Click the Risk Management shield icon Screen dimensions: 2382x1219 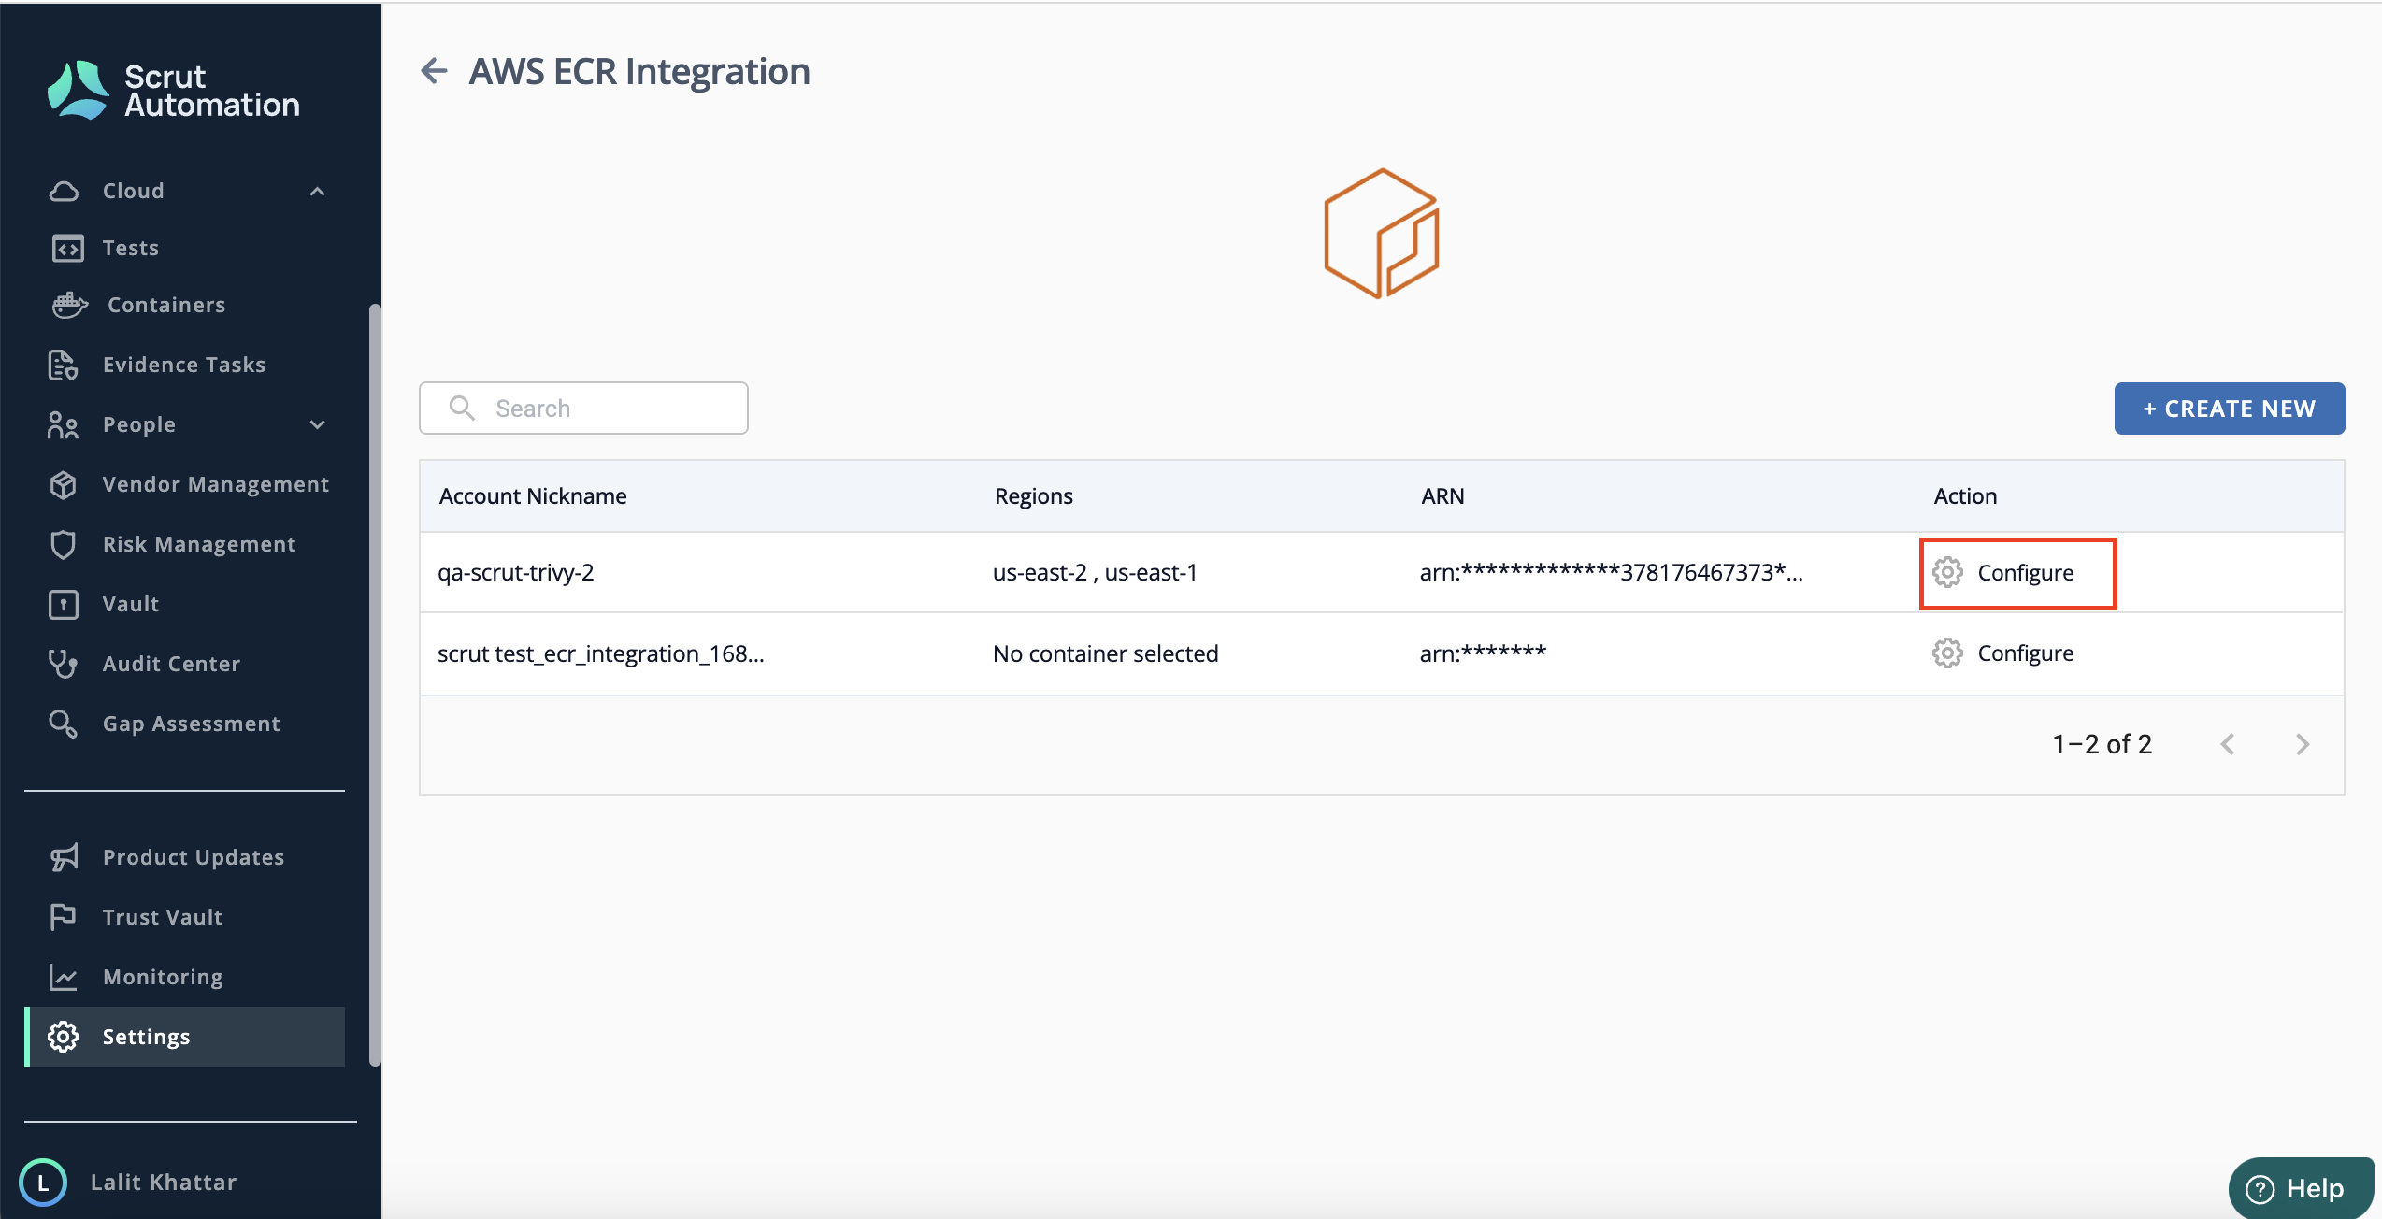click(x=63, y=544)
